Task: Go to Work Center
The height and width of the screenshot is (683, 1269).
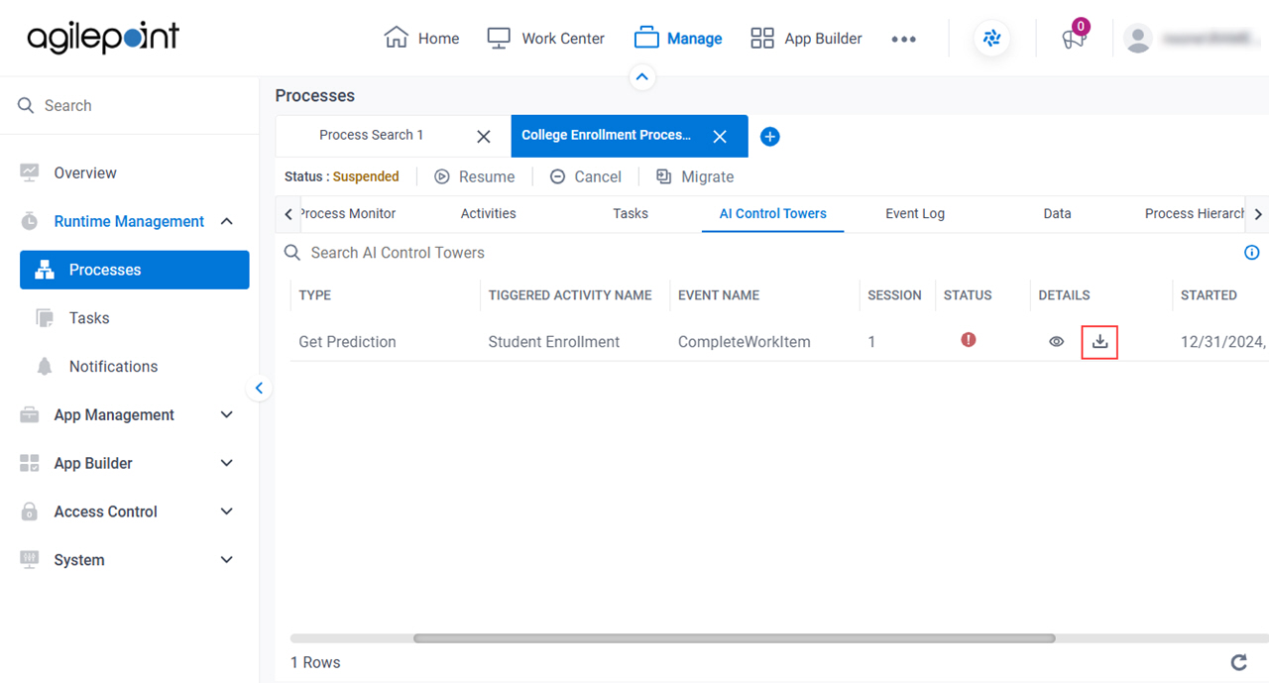Action: point(545,39)
